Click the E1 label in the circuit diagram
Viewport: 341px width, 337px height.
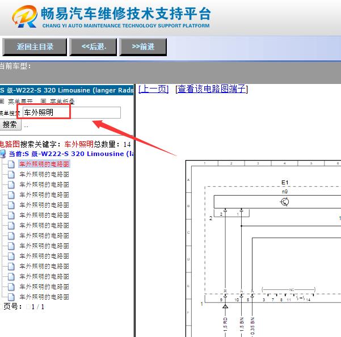(x=285, y=183)
